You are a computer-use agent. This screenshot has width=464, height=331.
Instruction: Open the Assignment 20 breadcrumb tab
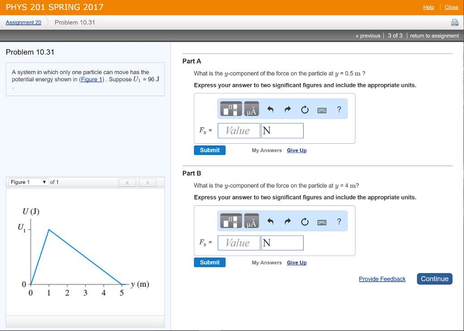[x=22, y=22]
